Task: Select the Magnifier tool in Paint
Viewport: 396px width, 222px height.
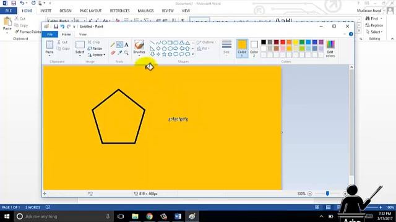Action: coord(126,52)
